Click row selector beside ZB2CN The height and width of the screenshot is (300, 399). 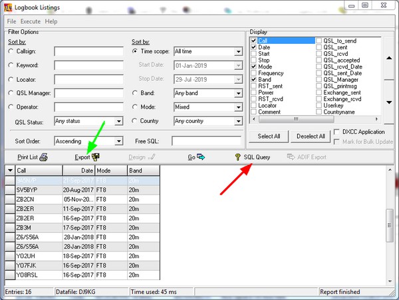[10, 199]
